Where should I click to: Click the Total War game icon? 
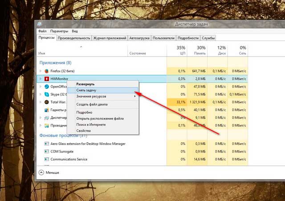click(47, 102)
